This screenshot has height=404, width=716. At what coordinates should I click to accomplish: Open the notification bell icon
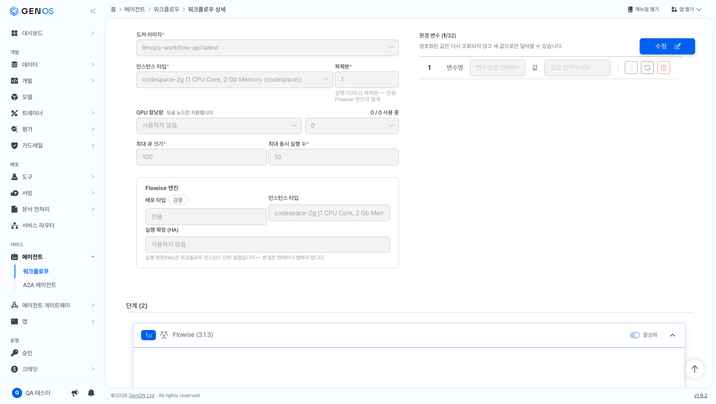coord(91,393)
